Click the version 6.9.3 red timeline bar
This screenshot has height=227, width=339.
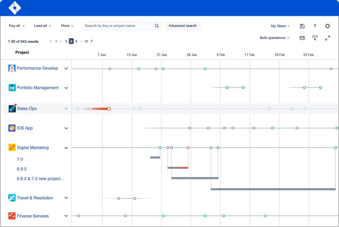pyautogui.click(x=178, y=168)
